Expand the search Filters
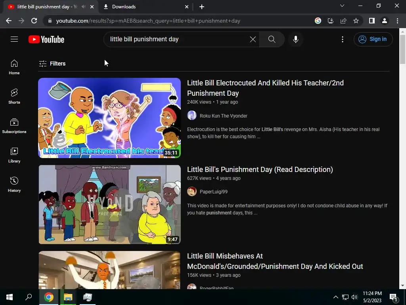Viewport: 406px width, 305px height. (52, 64)
